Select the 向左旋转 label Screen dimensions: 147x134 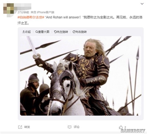coord(62,32)
